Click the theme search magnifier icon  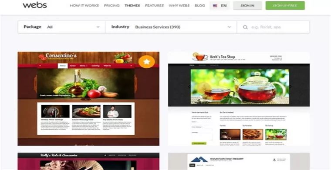pyautogui.click(x=245, y=27)
